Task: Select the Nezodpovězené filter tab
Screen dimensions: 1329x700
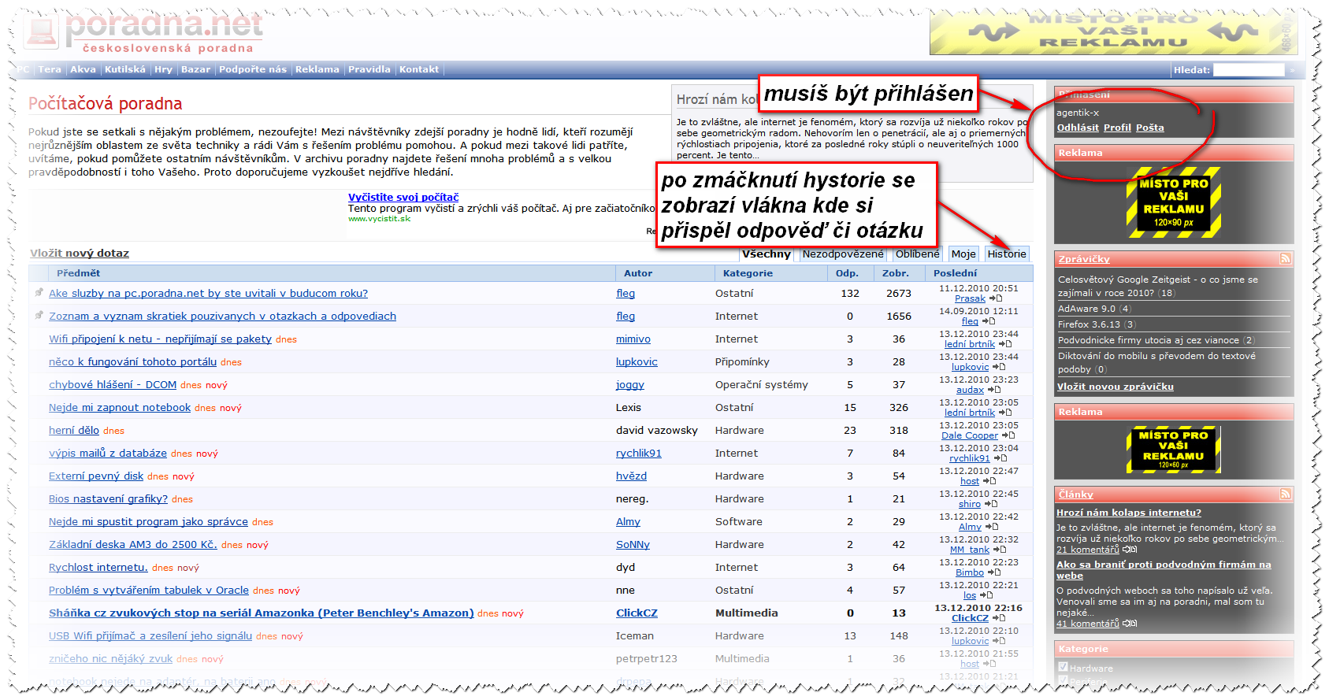Action: click(x=842, y=254)
